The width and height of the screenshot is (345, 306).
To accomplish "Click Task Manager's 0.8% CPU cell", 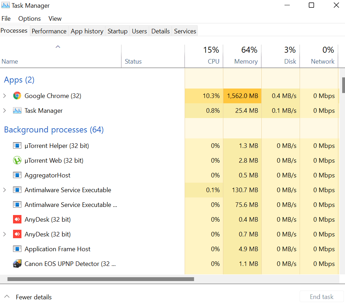I will [204, 111].
